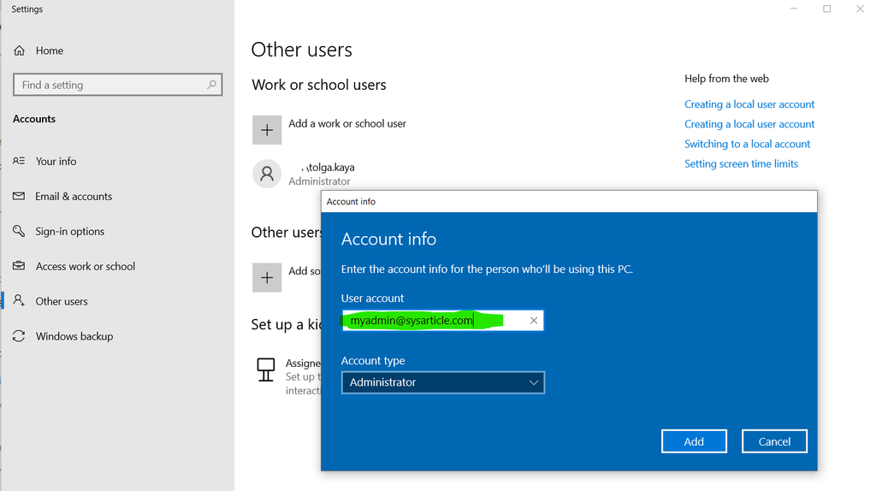876x491 pixels.
Task: Click the Accounts heading in sidebar
Action: pyautogui.click(x=34, y=119)
